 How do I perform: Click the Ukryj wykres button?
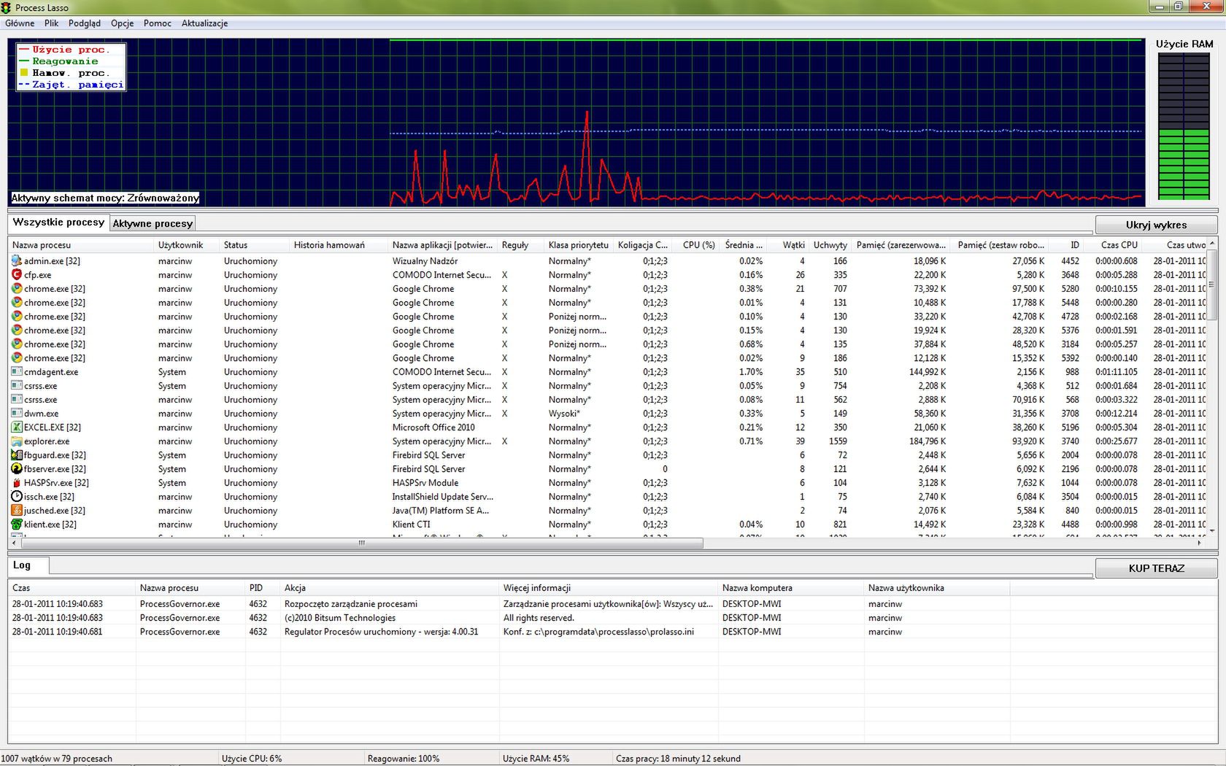[1156, 225]
